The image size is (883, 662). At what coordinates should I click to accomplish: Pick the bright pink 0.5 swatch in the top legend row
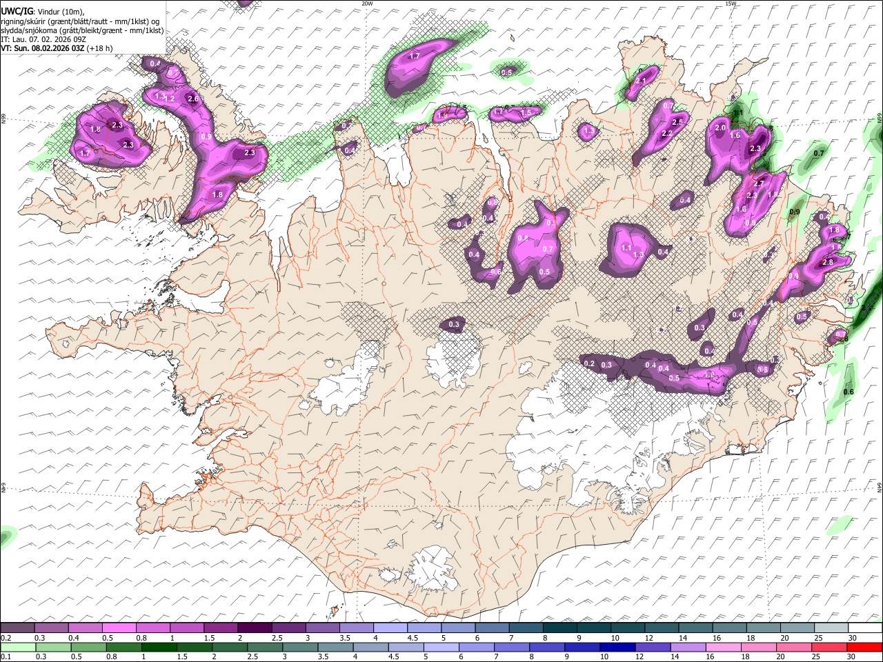tap(119, 628)
